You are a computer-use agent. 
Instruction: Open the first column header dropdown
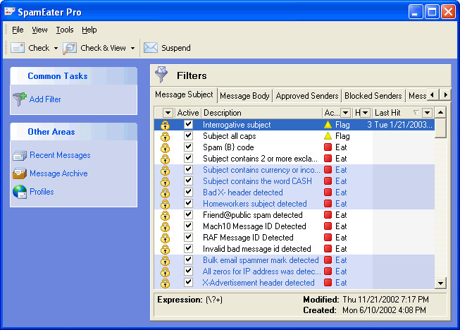168,113
